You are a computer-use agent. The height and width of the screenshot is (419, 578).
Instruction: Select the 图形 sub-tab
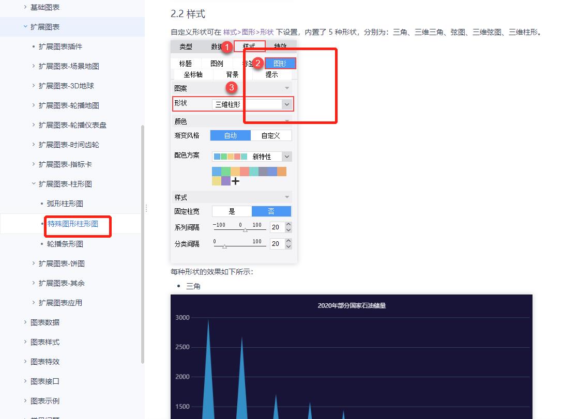point(280,64)
